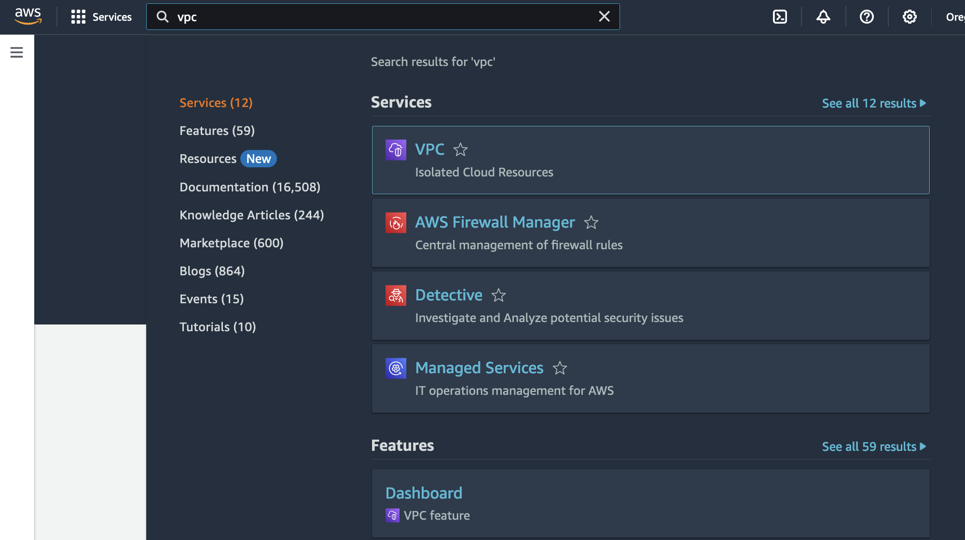Image resolution: width=965 pixels, height=540 pixels.
Task: Favorite the VPC service star
Action: [461, 150]
